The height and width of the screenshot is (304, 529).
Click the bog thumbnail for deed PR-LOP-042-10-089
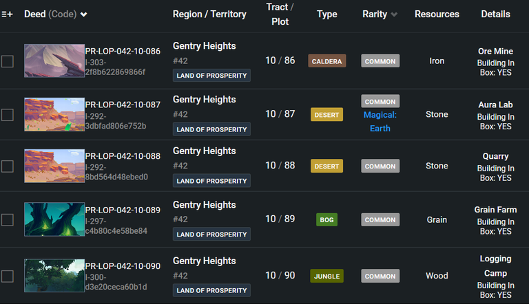click(x=54, y=219)
